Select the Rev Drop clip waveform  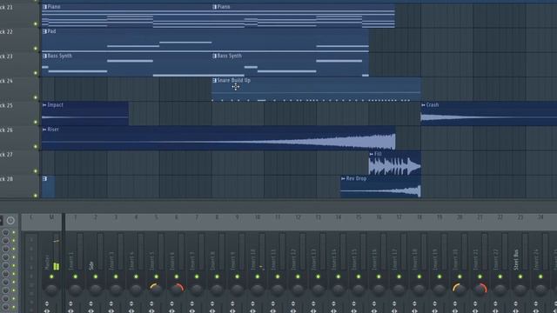tap(381, 191)
